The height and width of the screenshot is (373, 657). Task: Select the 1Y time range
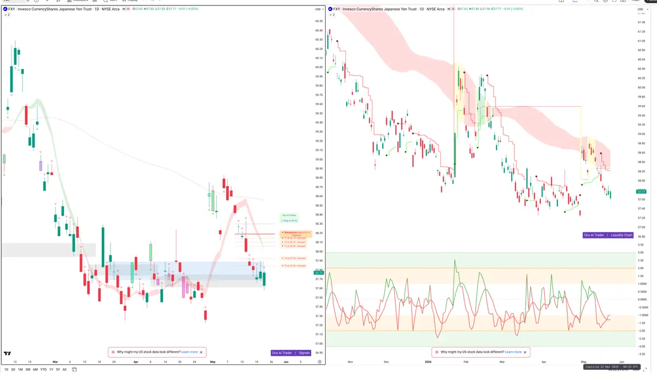click(x=51, y=370)
